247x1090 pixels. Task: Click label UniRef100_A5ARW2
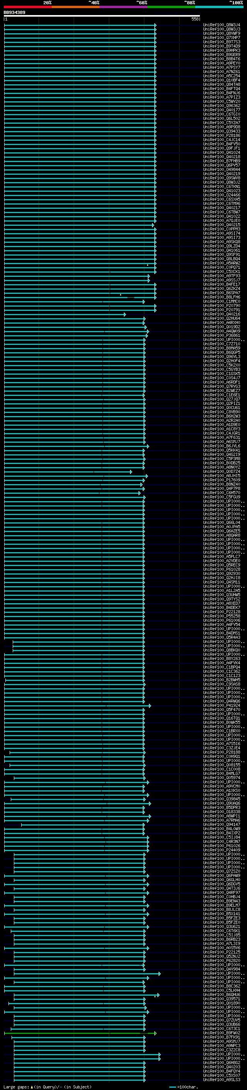[222, 263]
